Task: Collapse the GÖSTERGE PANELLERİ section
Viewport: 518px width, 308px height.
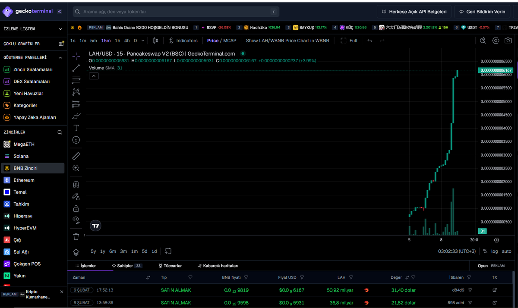Action: point(60,57)
